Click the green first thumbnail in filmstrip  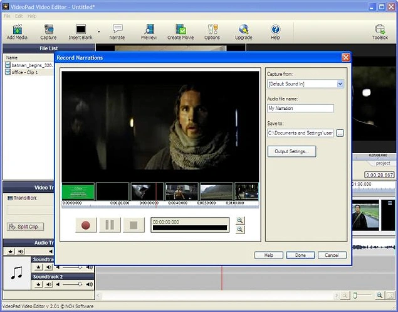tap(78, 191)
